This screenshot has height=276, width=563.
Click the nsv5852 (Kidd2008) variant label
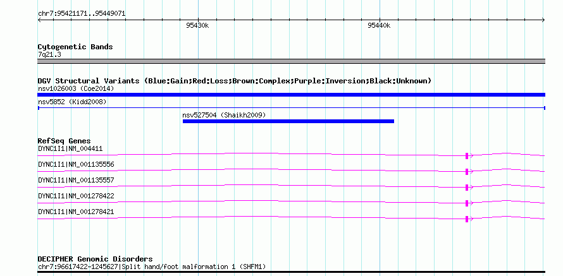pyautogui.click(x=72, y=102)
